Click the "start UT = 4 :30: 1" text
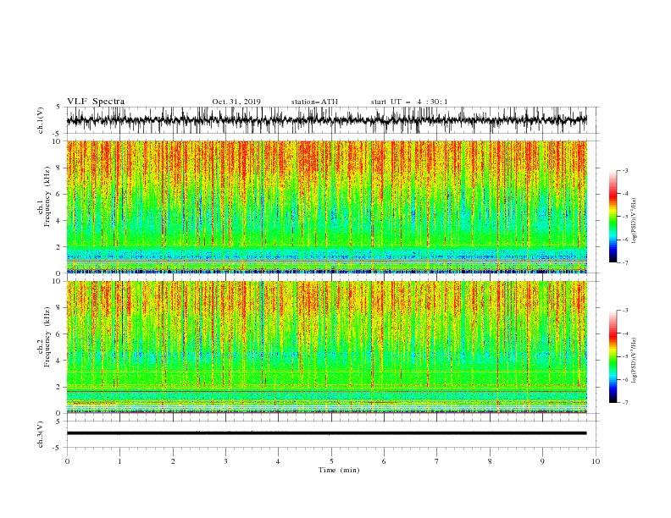 tap(409, 102)
